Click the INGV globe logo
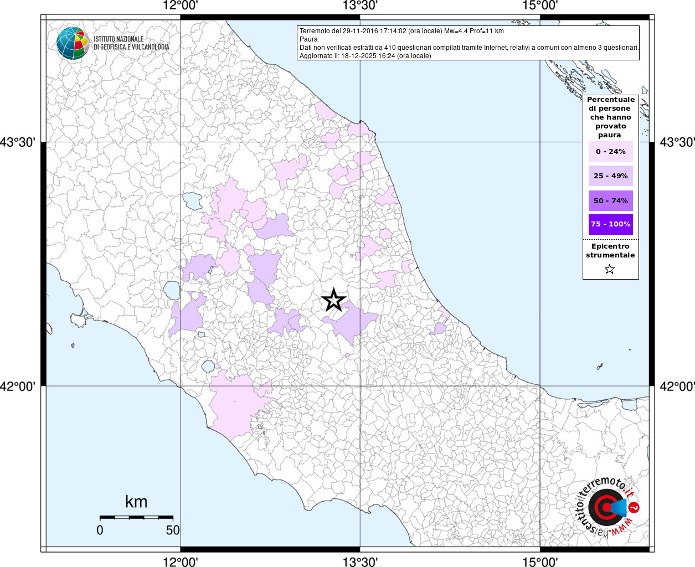The width and height of the screenshot is (695, 567). click(x=73, y=43)
